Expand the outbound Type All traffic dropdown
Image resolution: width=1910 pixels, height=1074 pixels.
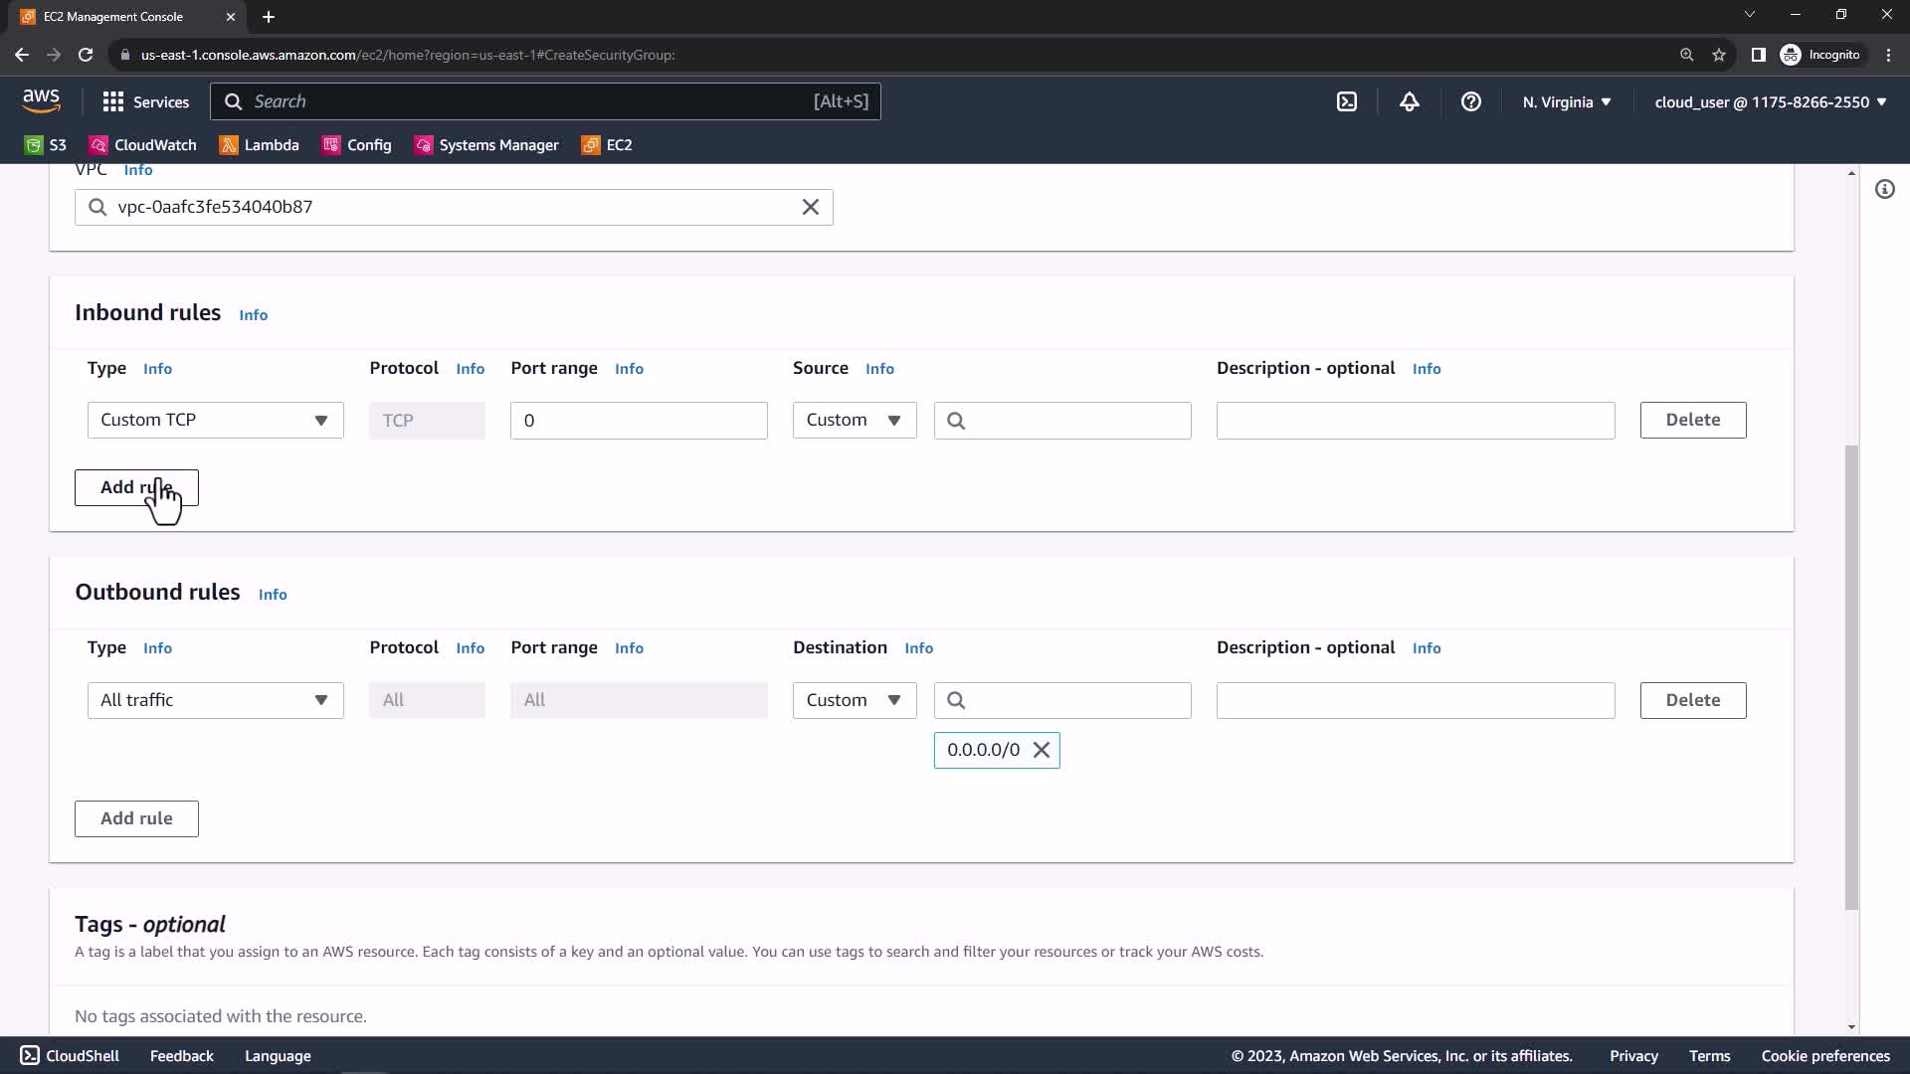pyautogui.click(x=215, y=700)
